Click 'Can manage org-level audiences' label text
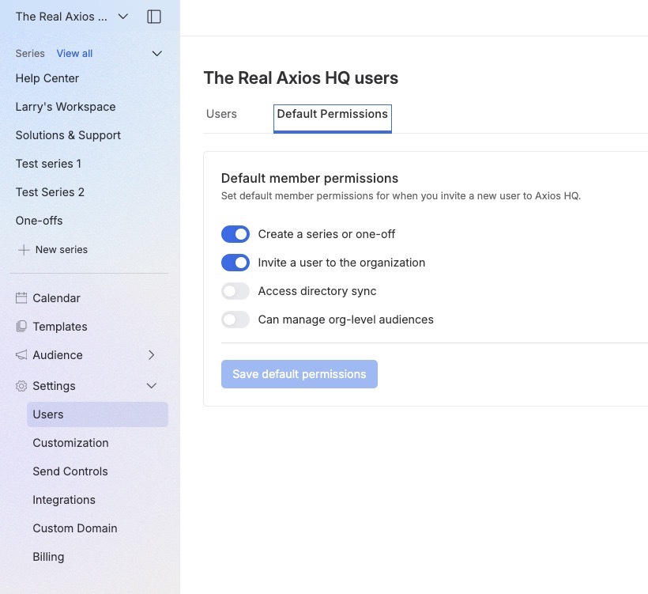This screenshot has height=594, width=648. 346,320
